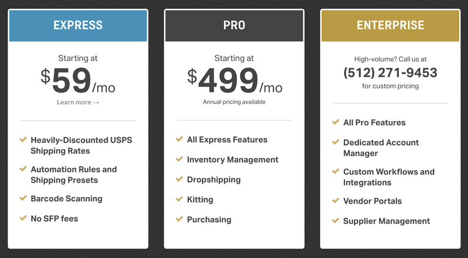Screen dimensions: 468x258
Task: Click checkmark beside No SFP fees
Action: point(23,218)
